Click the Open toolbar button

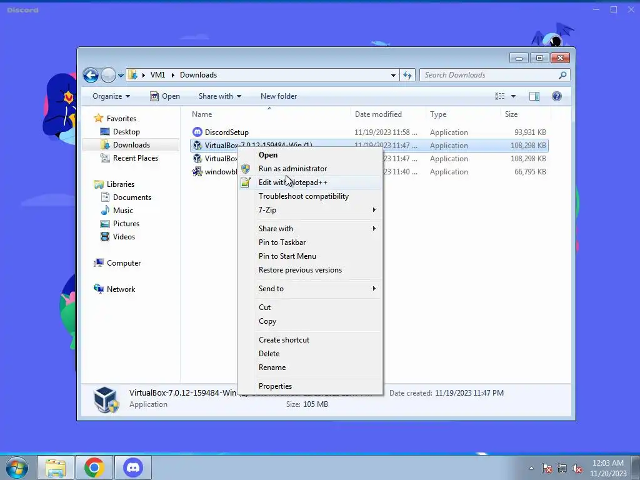pyautogui.click(x=165, y=96)
